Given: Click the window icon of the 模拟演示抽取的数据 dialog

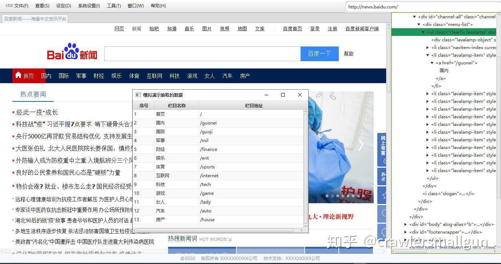Looking at the screenshot, I should click(x=138, y=95).
